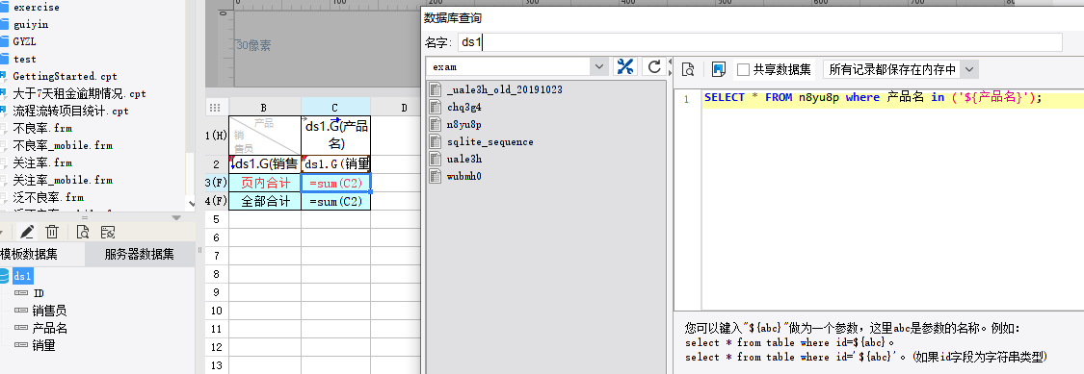Click table icon next to chq3g4

(436, 107)
